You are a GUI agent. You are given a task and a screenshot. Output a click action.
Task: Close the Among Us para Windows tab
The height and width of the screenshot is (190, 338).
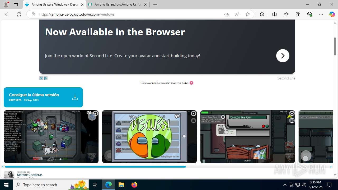point(82,4)
